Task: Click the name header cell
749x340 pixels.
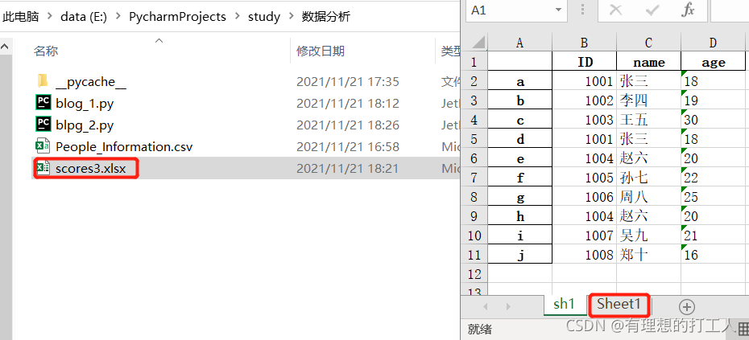Action: point(648,62)
